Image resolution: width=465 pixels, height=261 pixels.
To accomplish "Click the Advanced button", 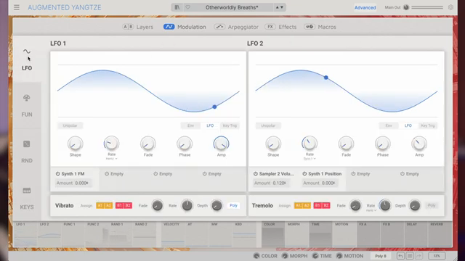I will (x=365, y=7).
